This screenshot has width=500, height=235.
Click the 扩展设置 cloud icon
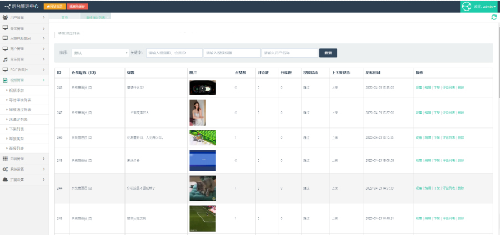(x=5, y=180)
